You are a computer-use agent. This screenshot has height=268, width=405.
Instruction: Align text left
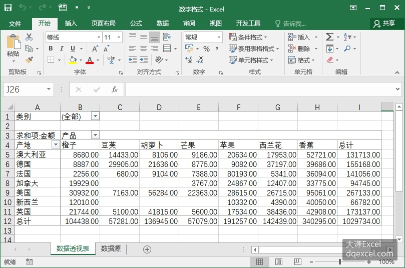pos(133,48)
